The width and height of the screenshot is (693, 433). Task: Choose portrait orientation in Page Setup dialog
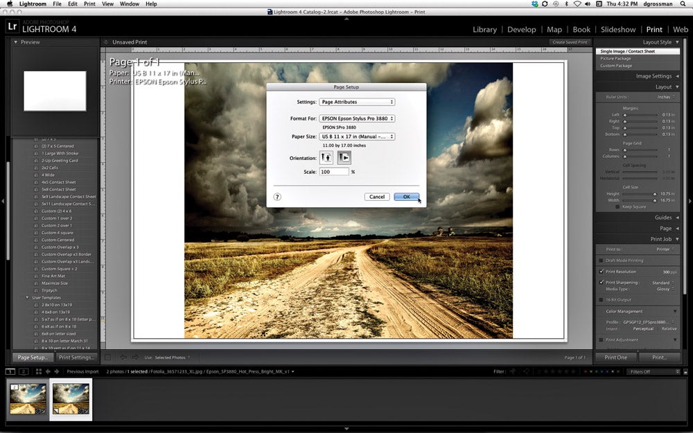(x=326, y=158)
